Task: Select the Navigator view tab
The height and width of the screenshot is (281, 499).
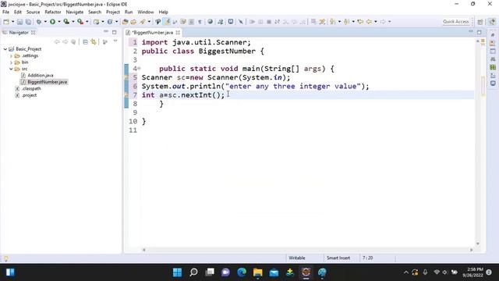Action: coord(19,33)
